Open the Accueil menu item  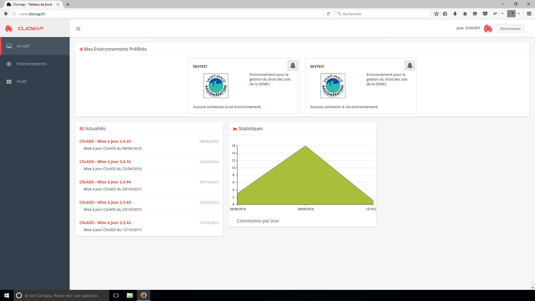tap(35, 46)
